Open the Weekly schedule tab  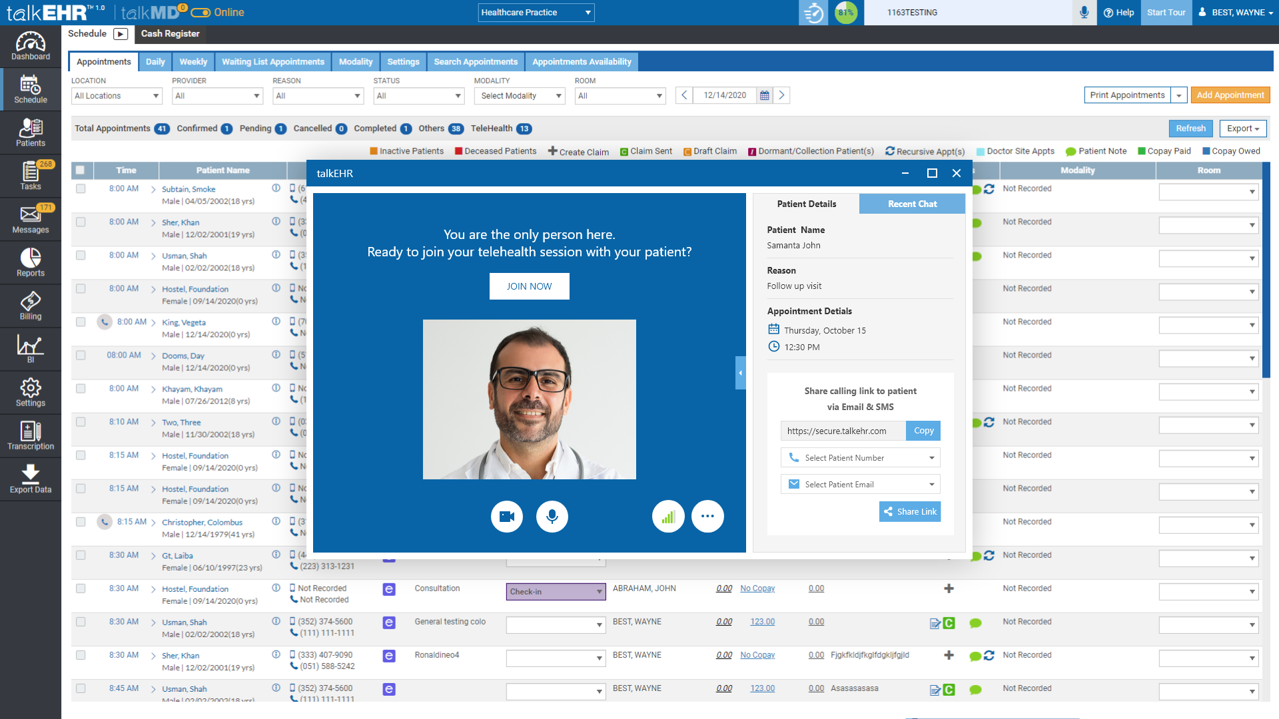193,62
